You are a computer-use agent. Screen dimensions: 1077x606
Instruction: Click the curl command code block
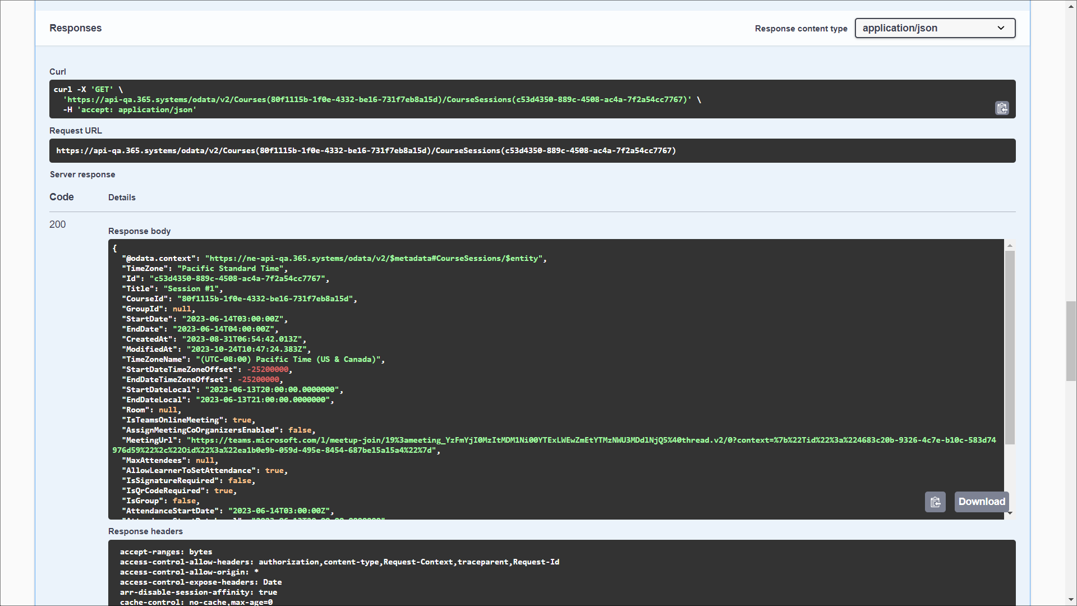tap(505, 99)
